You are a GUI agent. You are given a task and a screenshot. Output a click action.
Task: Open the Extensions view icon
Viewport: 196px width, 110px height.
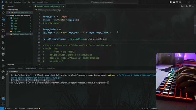click(x=3, y=36)
